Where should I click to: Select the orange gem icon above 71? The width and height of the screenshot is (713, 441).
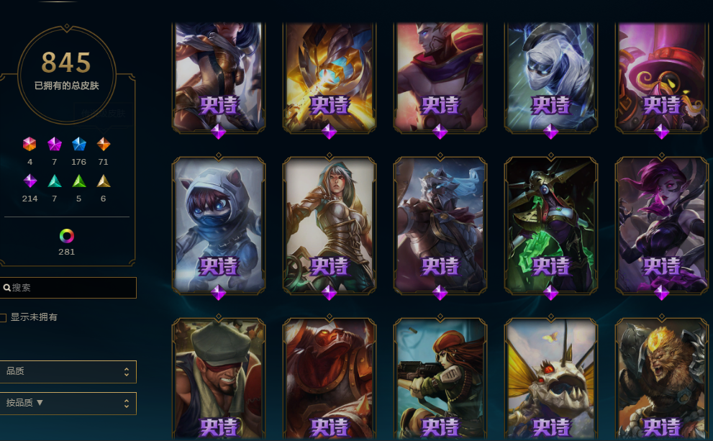pos(104,144)
